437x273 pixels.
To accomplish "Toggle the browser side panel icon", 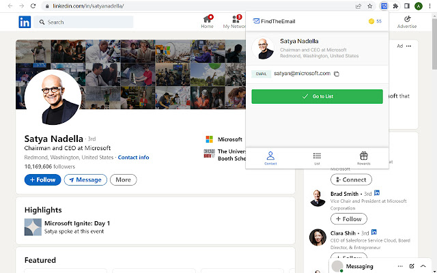I will tap(407, 6).
